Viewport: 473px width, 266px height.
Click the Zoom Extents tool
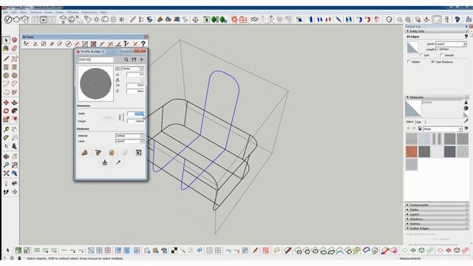coord(6,174)
